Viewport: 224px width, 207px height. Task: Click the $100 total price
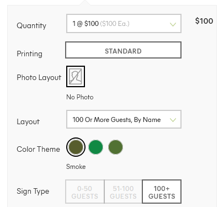click(x=204, y=21)
